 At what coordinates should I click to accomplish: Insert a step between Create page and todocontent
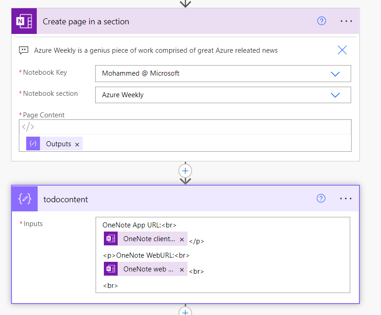tap(185, 171)
